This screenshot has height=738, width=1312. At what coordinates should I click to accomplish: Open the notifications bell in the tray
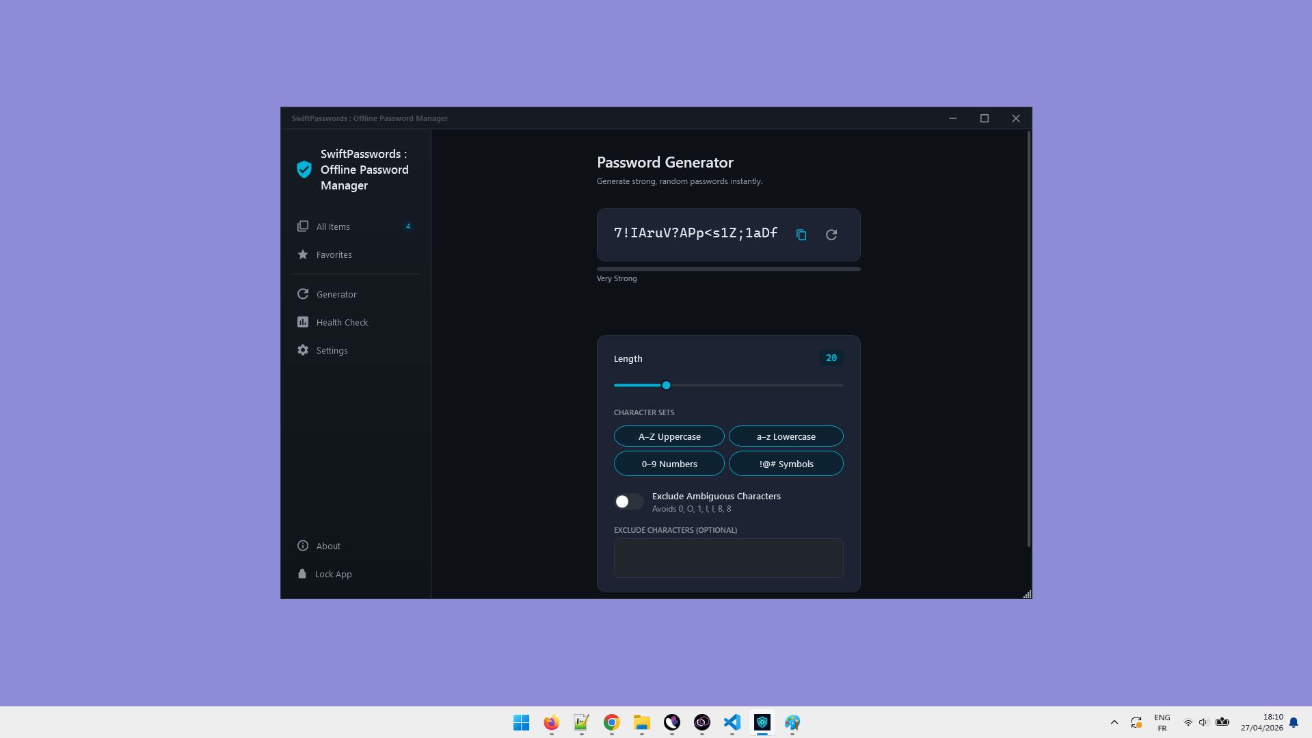[x=1294, y=722]
